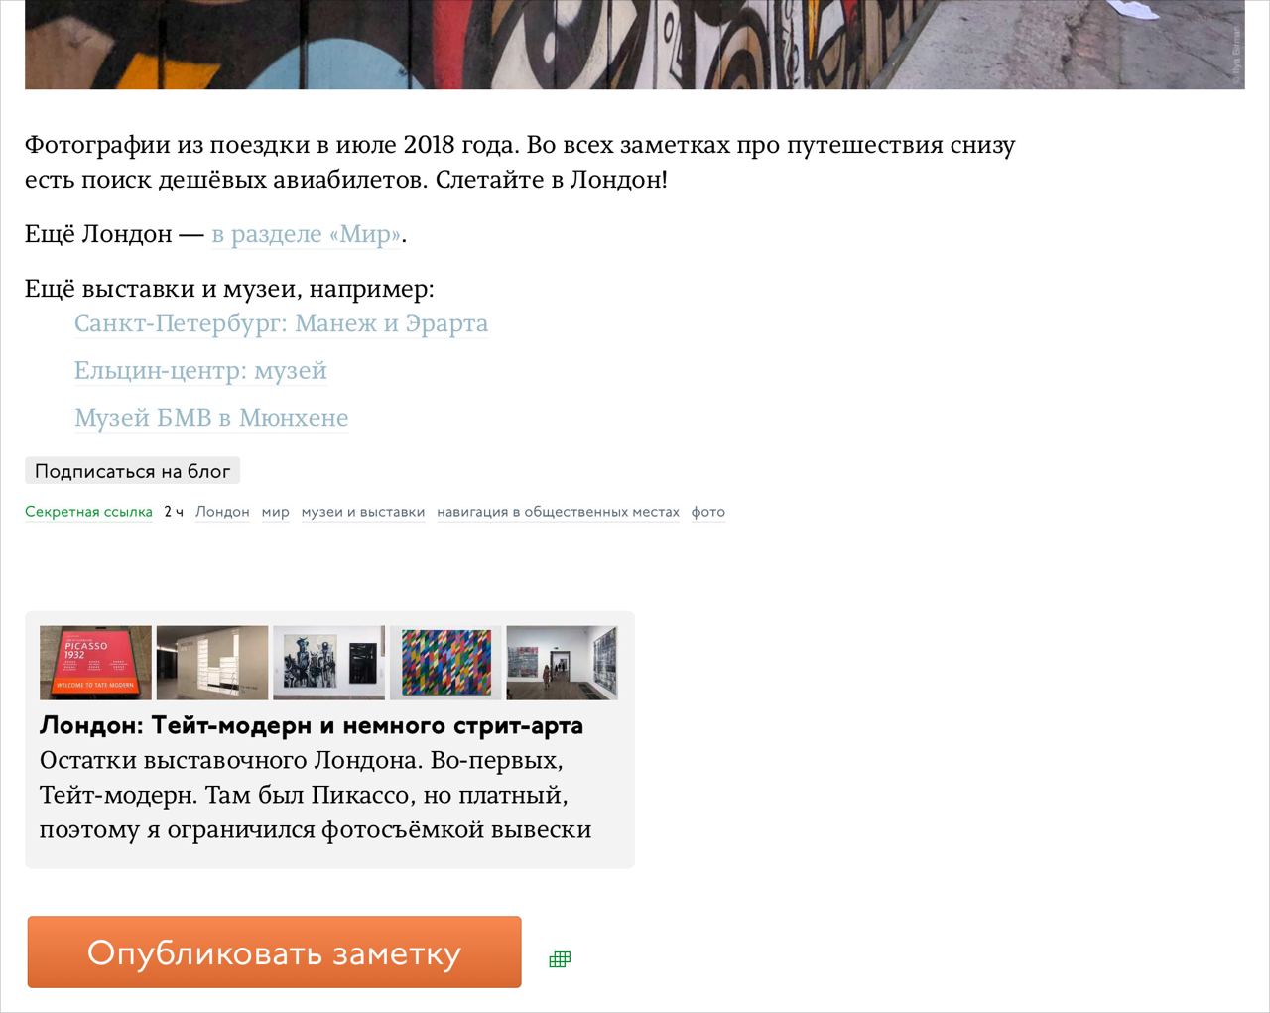Click the green grid icon beside publish button
1270x1013 pixels.
pyautogui.click(x=560, y=959)
